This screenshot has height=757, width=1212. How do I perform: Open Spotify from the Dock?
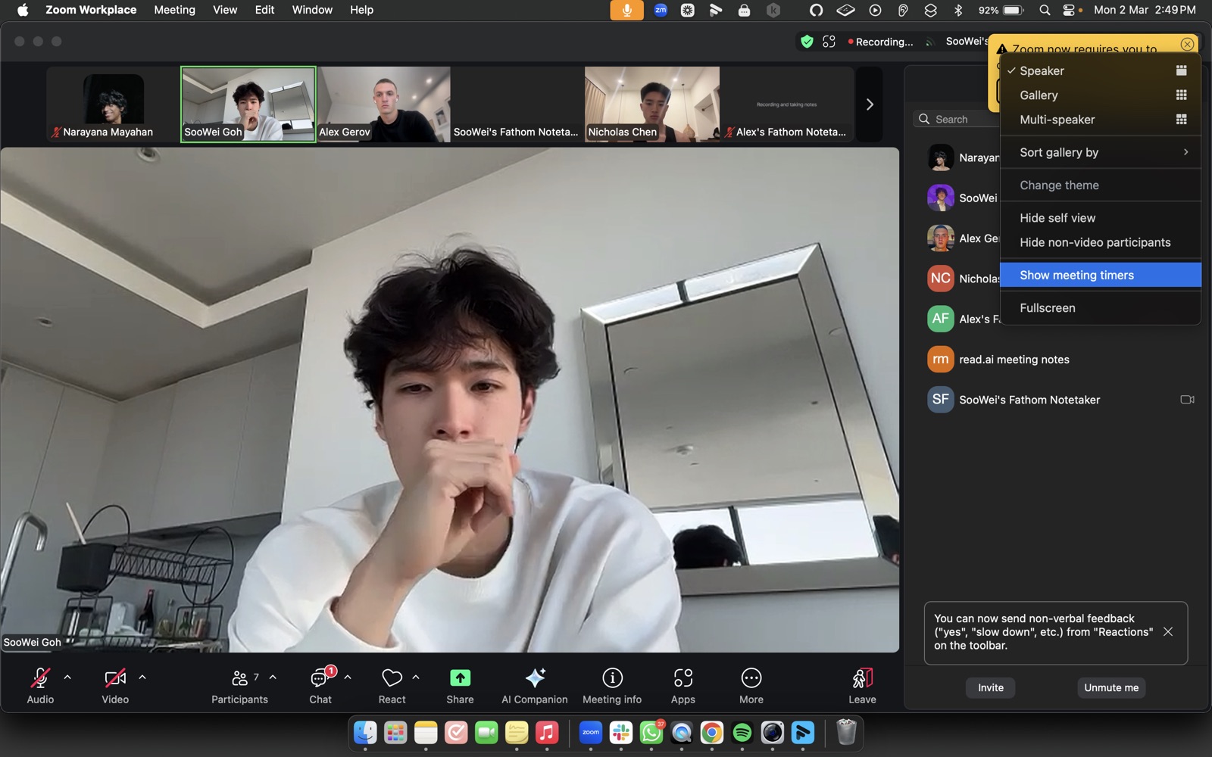point(742,733)
